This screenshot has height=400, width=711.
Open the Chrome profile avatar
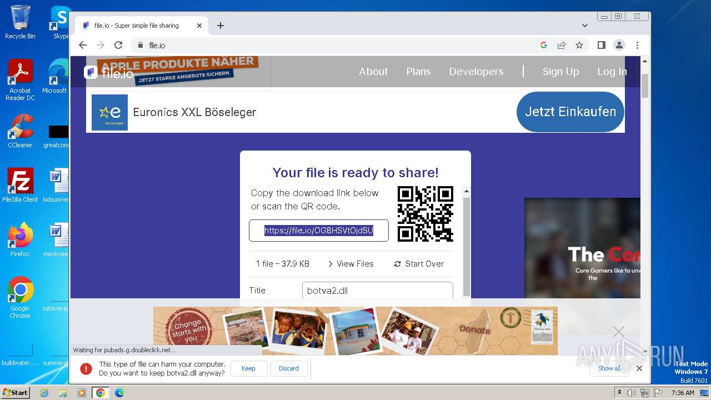(x=619, y=45)
